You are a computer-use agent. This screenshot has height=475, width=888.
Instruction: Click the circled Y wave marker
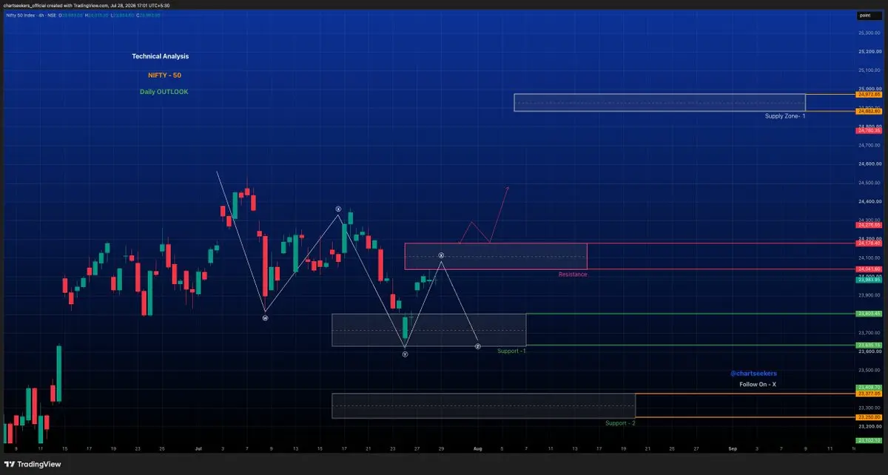click(405, 355)
